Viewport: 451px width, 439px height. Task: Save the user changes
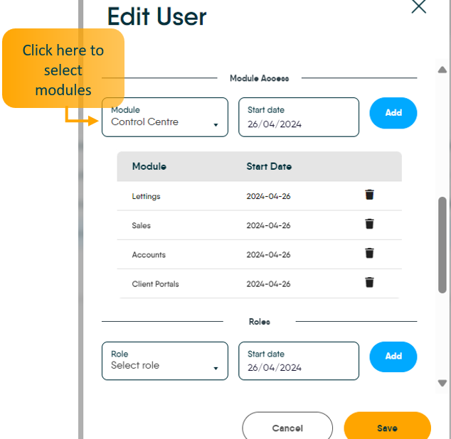387,428
